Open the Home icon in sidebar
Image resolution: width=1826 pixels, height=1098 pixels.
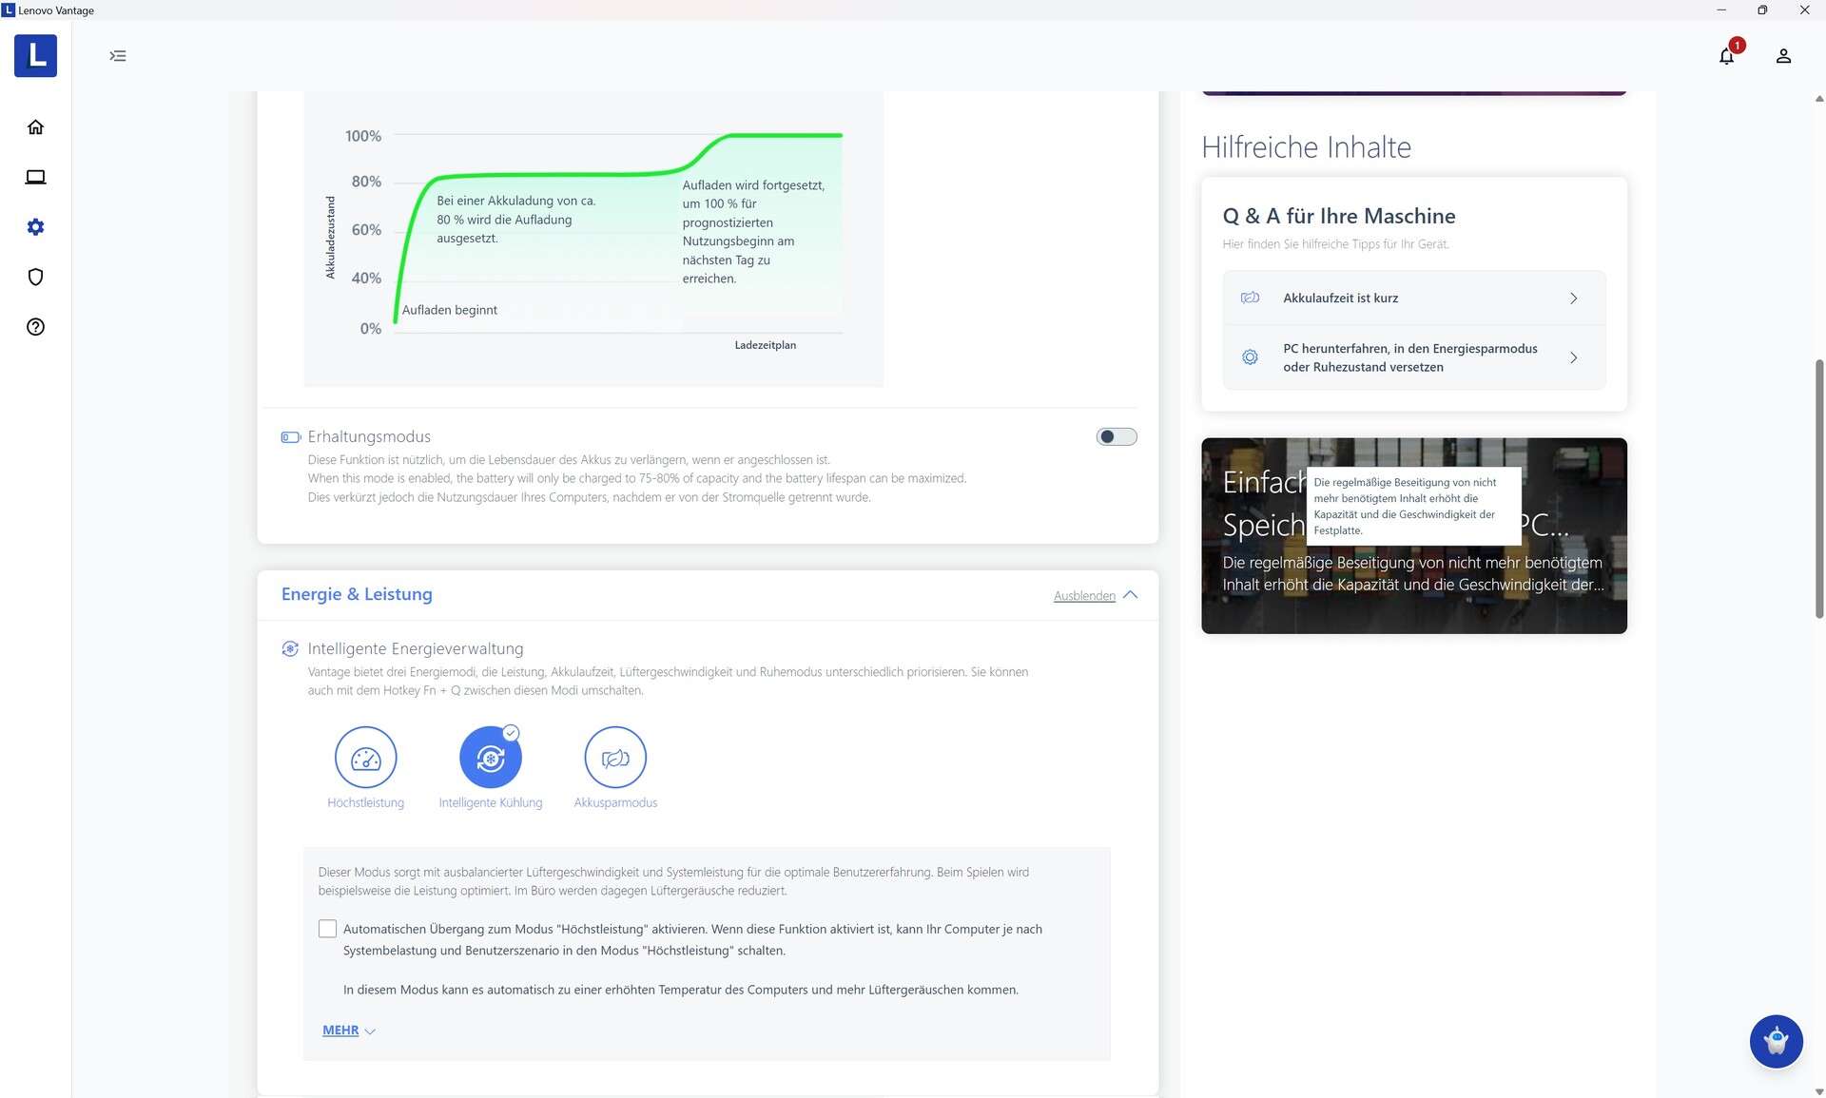click(35, 127)
